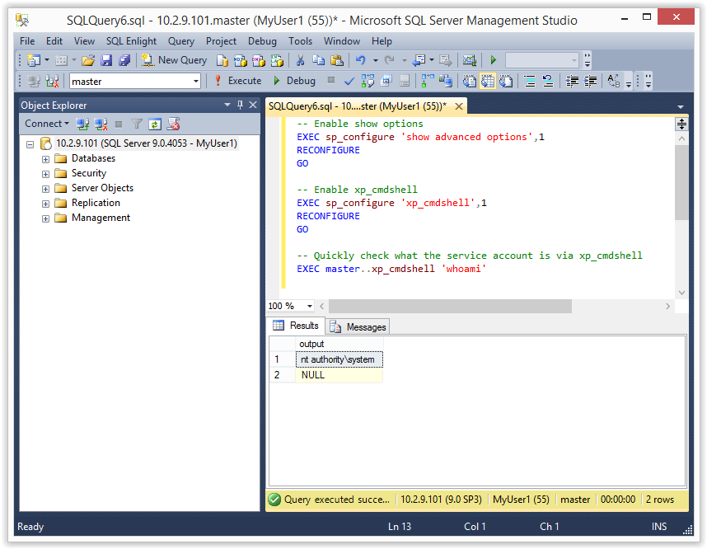Click the Save All icon
Image resolution: width=707 pixels, height=549 pixels.
point(124,60)
